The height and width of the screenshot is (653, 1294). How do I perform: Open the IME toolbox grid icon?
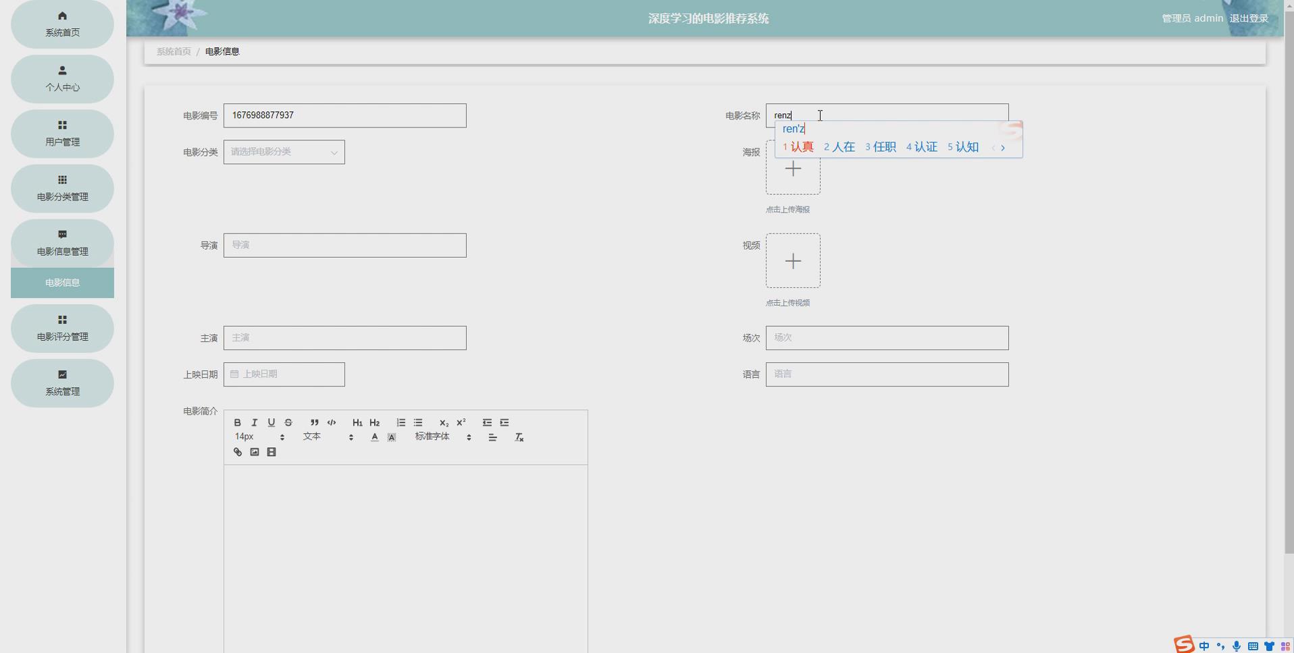(1285, 646)
